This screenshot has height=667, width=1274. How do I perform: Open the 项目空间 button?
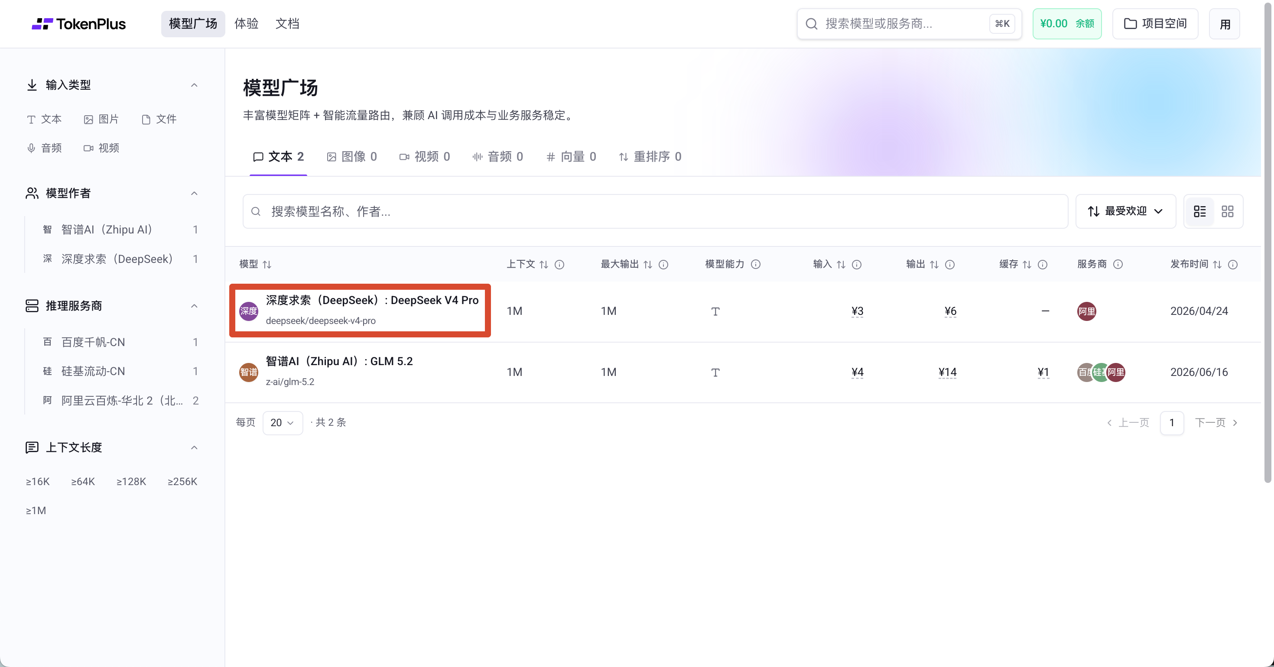click(x=1155, y=24)
